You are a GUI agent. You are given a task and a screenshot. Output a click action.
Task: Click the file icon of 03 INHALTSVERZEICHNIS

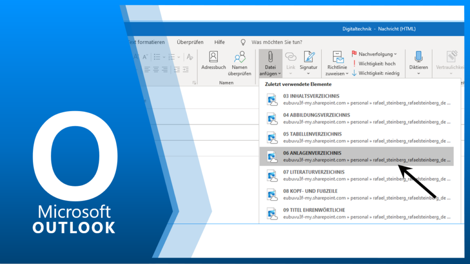(272, 100)
